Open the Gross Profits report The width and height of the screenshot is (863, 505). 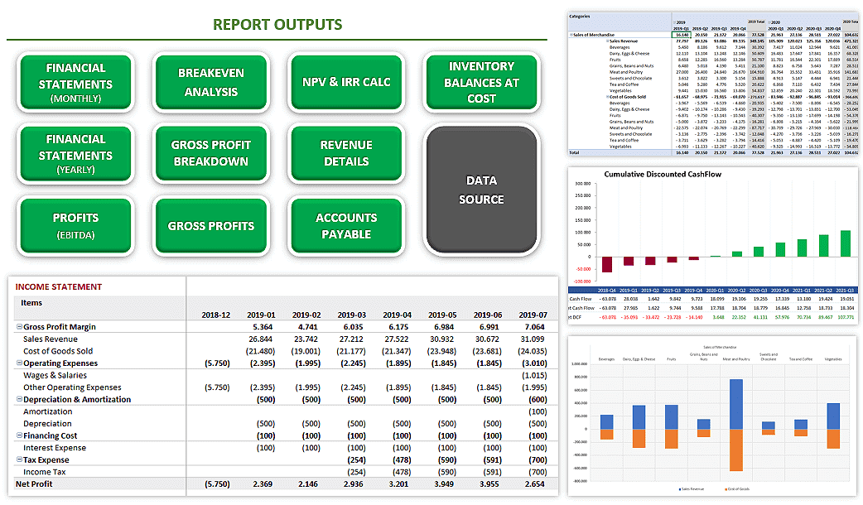click(x=211, y=226)
